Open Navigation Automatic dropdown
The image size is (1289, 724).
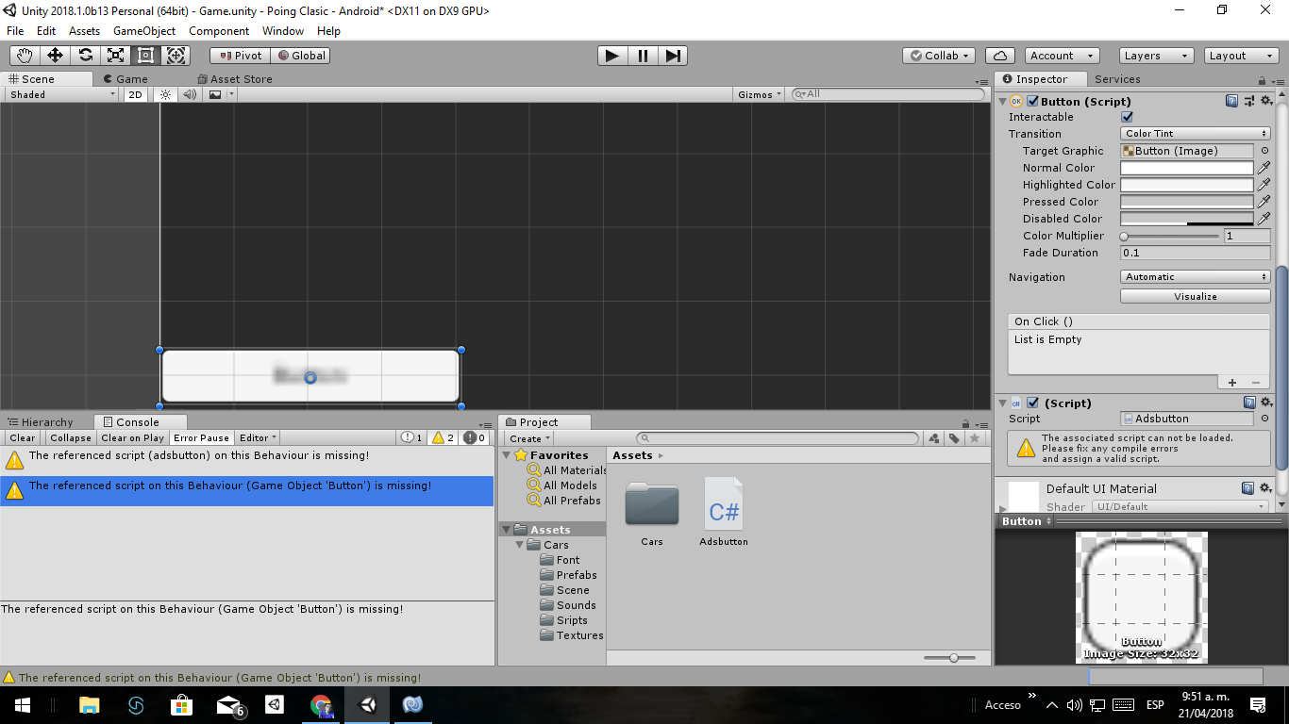[1196, 277]
